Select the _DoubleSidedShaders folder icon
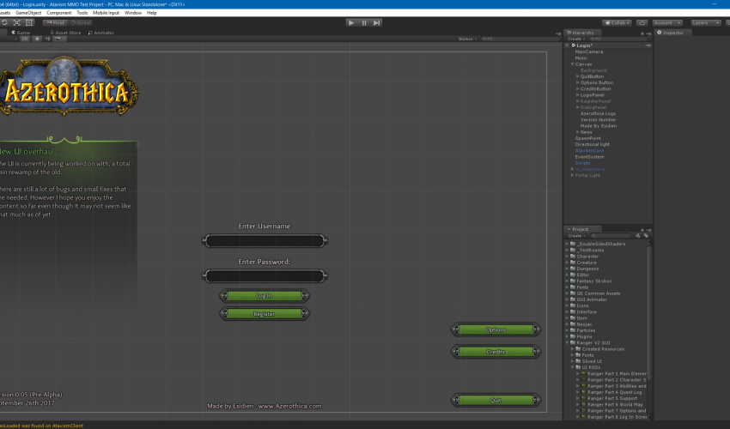The width and height of the screenshot is (730, 429). [x=573, y=244]
